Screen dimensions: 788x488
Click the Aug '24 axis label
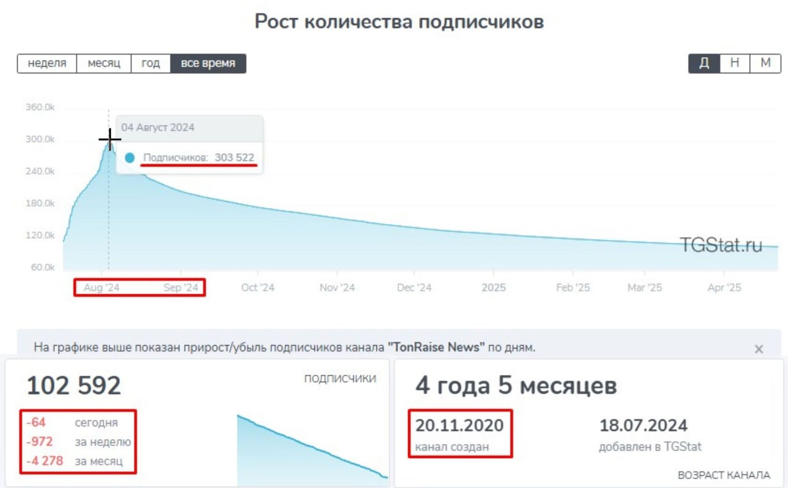[101, 287]
